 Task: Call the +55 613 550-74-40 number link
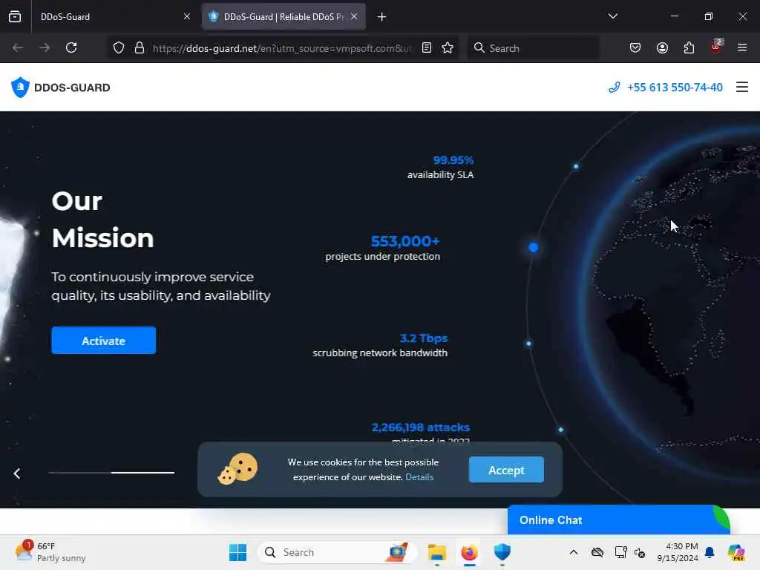pos(666,88)
